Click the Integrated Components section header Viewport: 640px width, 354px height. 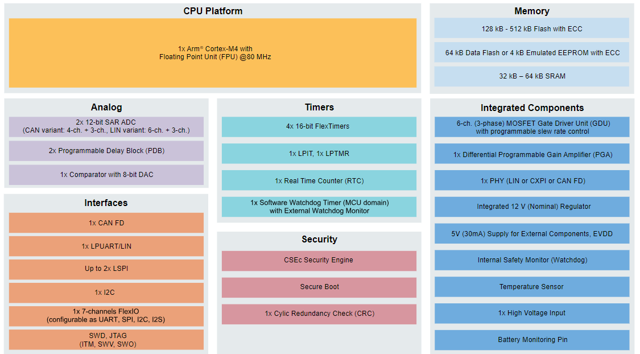pyautogui.click(x=531, y=108)
